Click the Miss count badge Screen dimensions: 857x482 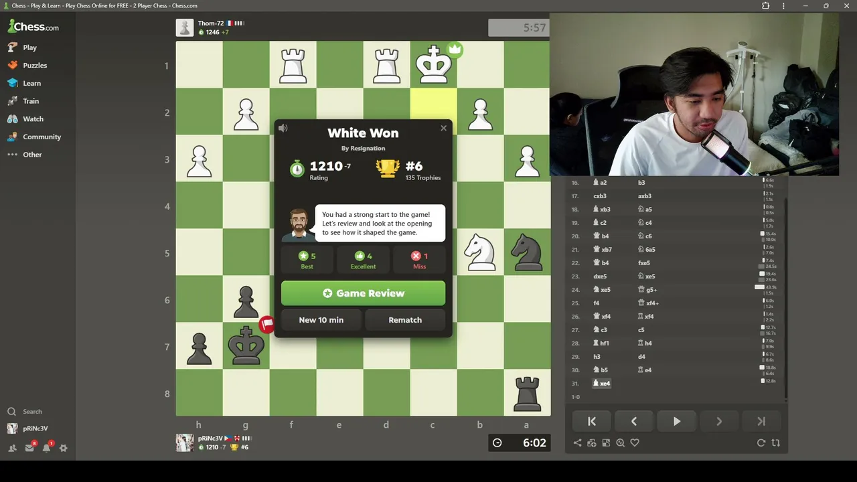point(419,260)
